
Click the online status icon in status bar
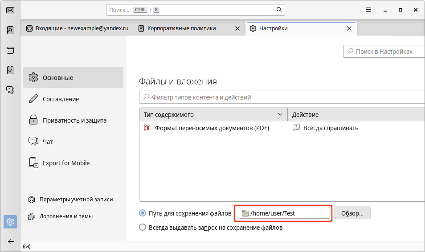27,247
